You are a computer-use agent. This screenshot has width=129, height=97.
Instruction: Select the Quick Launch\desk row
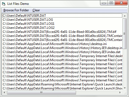(62, 84)
